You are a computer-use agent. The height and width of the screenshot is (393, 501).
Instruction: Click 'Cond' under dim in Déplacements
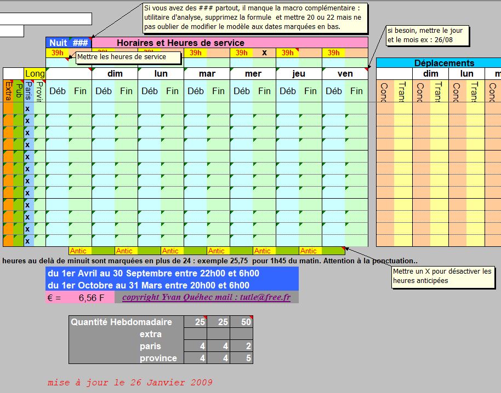pyautogui.click(x=422, y=91)
